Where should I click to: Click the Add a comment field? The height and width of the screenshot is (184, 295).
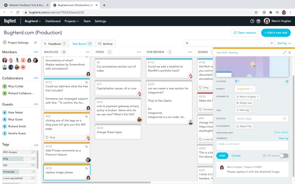(252, 146)
